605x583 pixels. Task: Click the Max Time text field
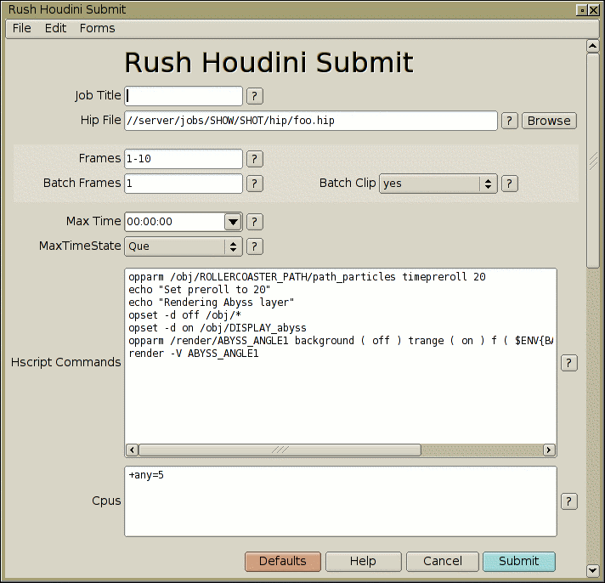point(175,222)
